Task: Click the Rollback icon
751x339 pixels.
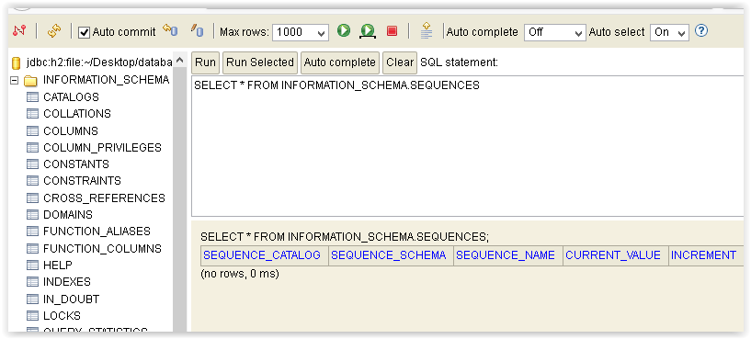Action: (170, 30)
